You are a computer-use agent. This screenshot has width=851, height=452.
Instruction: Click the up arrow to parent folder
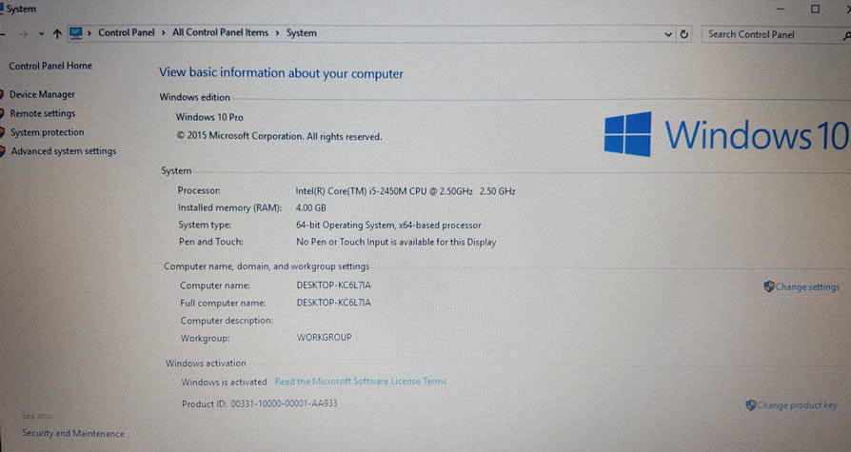pos(57,33)
